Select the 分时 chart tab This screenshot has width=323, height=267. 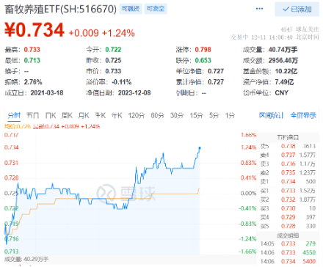14,115
